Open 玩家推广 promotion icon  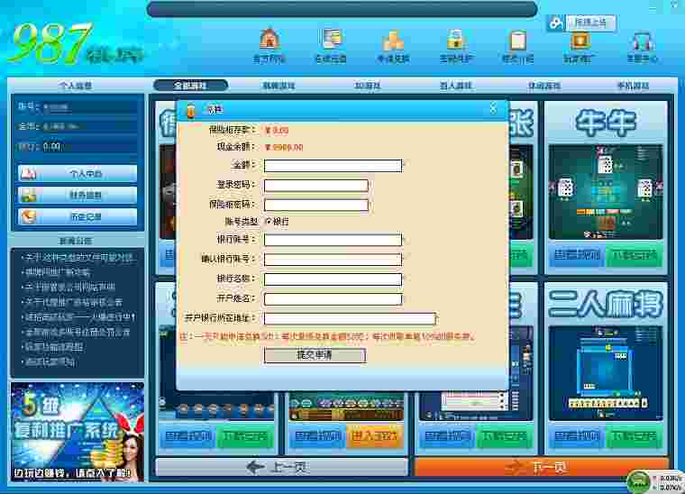tap(579, 41)
